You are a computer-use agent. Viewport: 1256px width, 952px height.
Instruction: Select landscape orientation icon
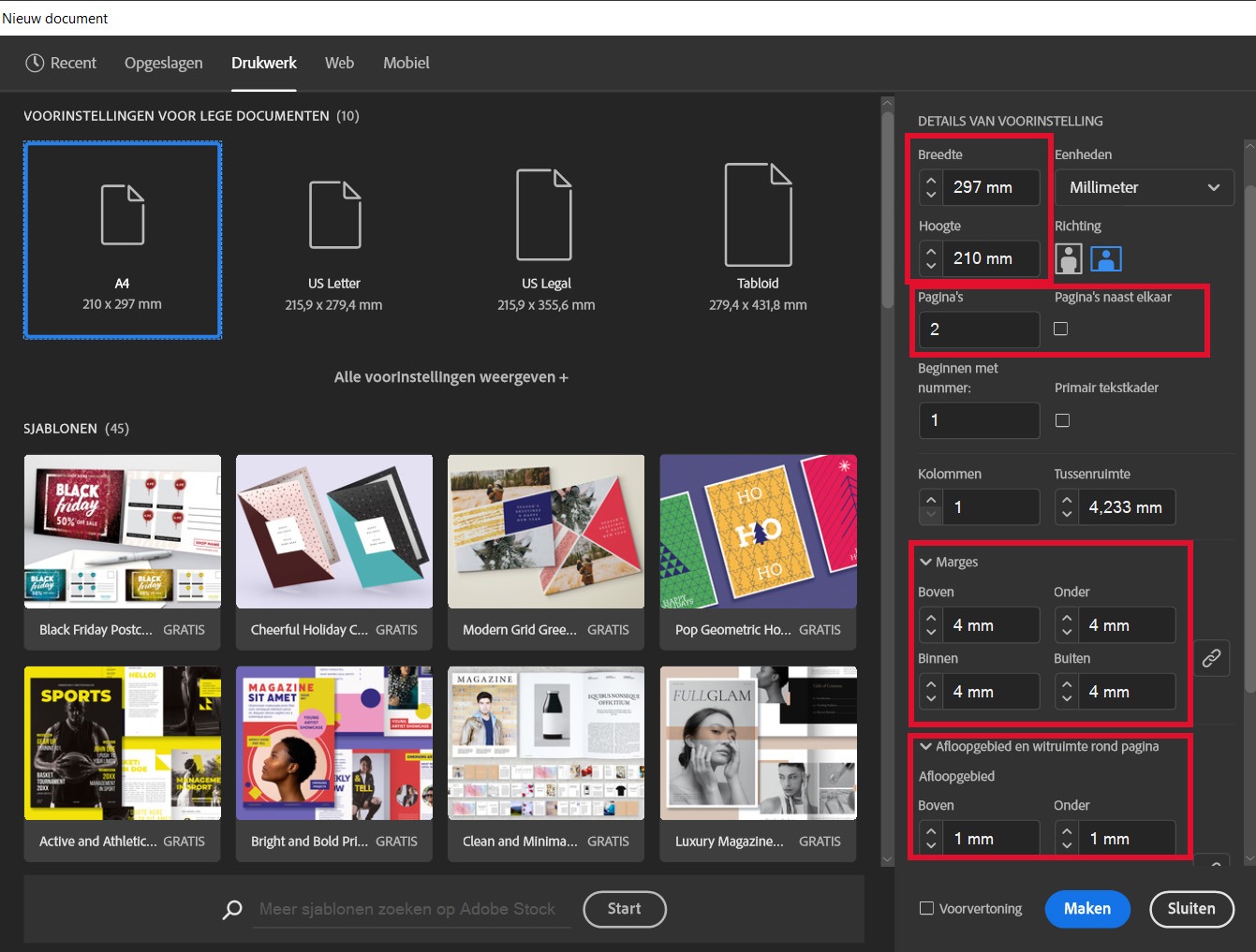1106,258
